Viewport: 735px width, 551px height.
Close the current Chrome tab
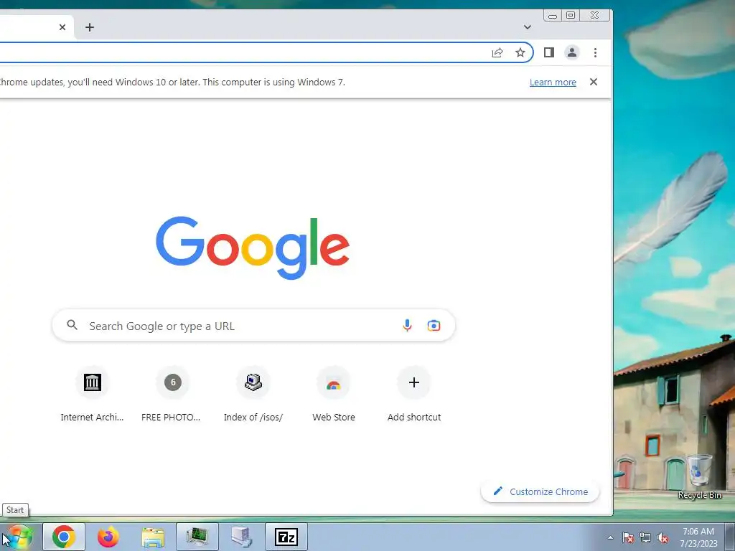click(62, 27)
